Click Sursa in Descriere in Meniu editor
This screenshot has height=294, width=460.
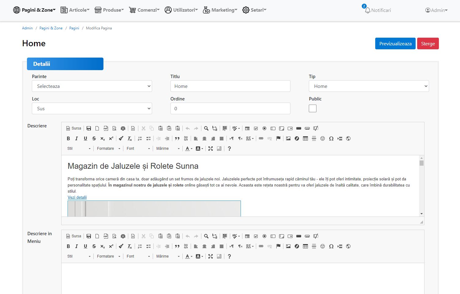[74, 236]
